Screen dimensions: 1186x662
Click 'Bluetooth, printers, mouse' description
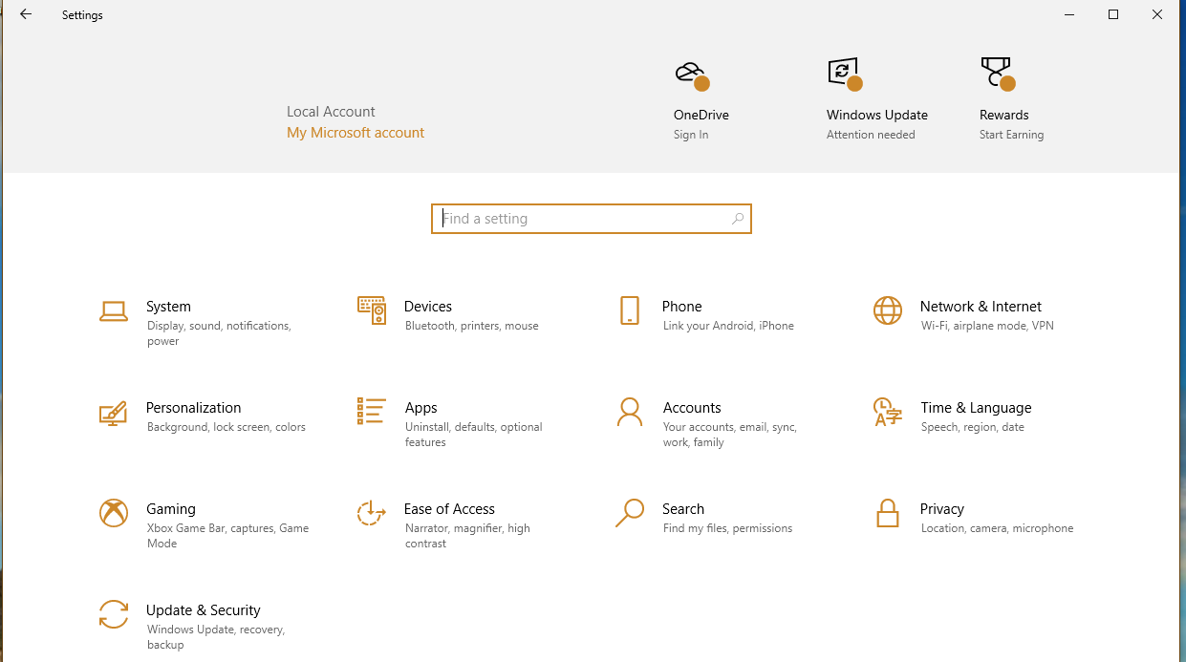coord(472,326)
